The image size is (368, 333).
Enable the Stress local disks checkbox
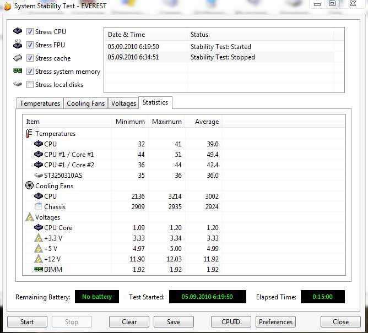pos(30,85)
